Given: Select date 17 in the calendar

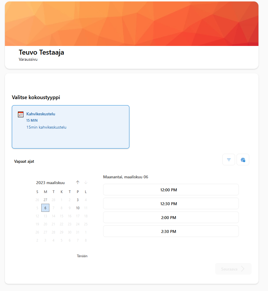Looking at the screenshot, I should 78,216.
